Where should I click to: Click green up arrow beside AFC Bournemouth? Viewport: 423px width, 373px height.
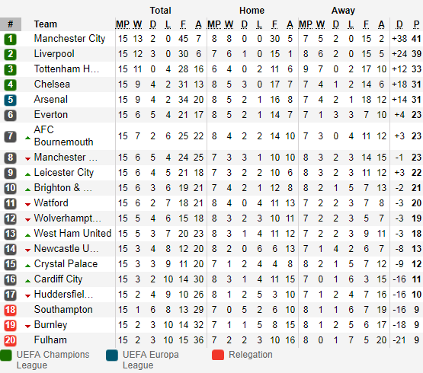(x=27, y=138)
